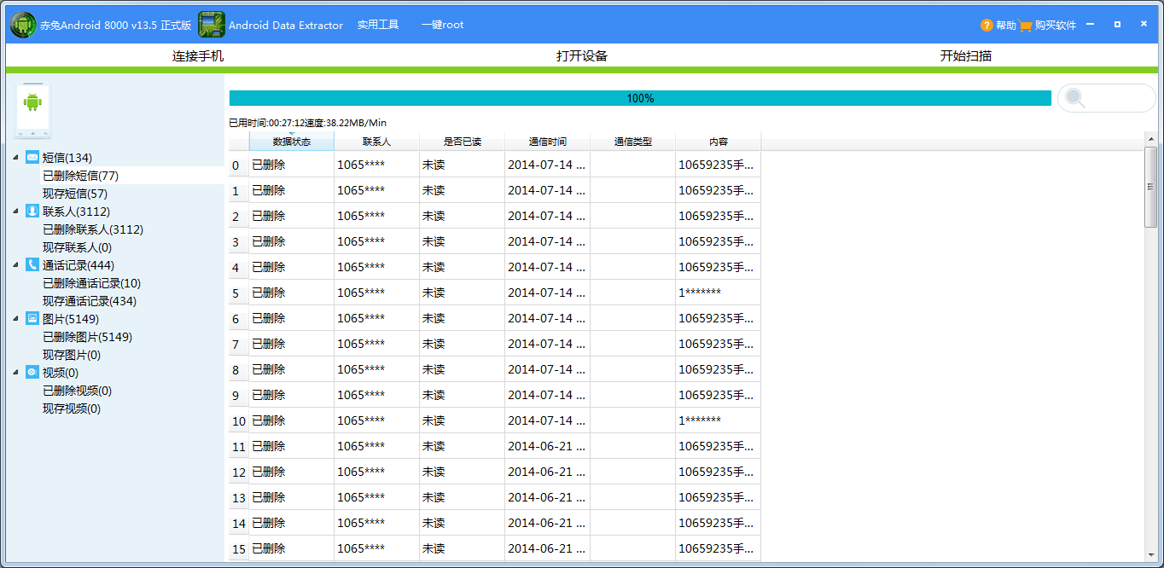Collapse the 短信(134) tree node

pos(15,158)
